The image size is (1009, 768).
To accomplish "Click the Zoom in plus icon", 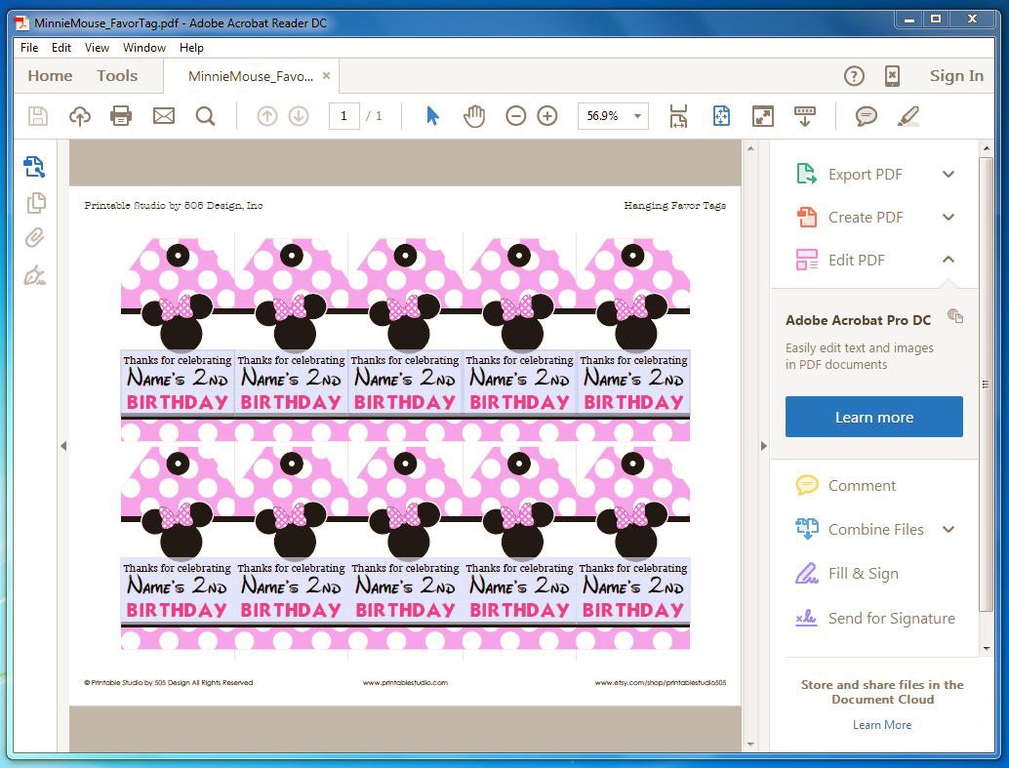I will (547, 116).
